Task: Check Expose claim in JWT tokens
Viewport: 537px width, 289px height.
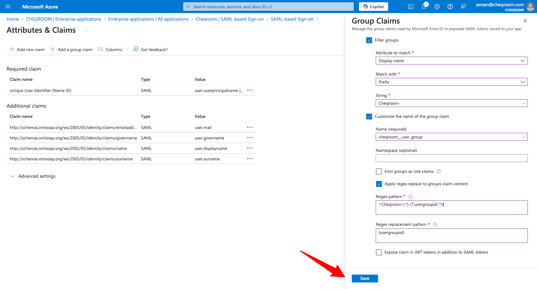Action: coord(379,252)
